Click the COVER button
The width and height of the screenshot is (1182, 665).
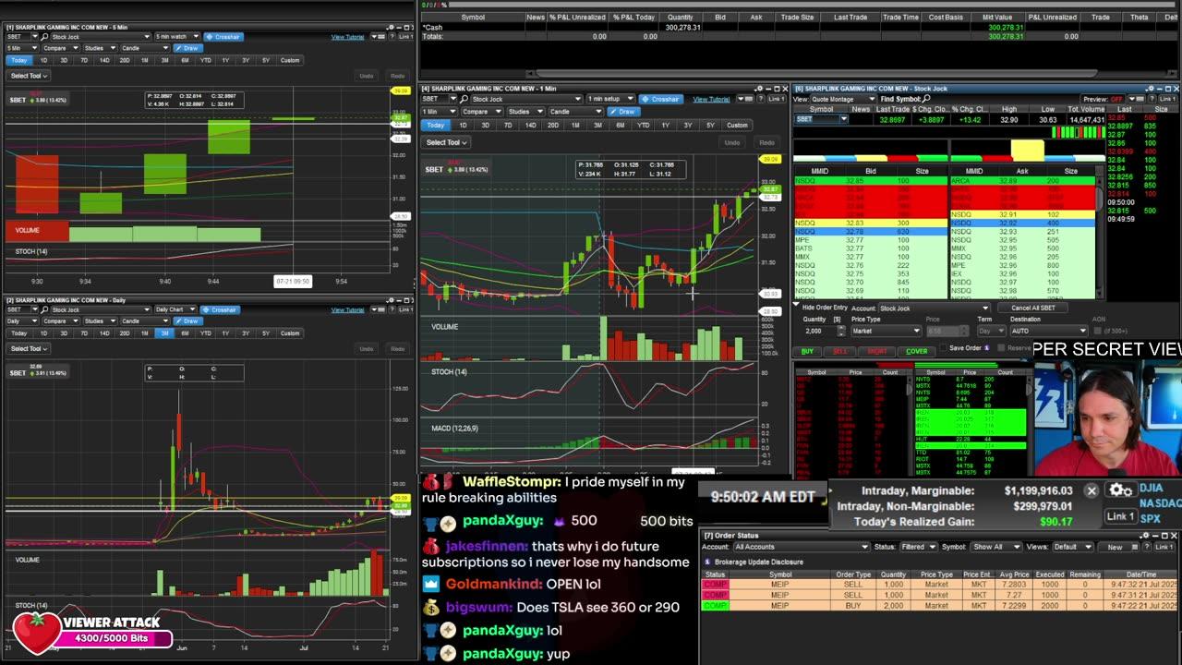[x=916, y=351]
